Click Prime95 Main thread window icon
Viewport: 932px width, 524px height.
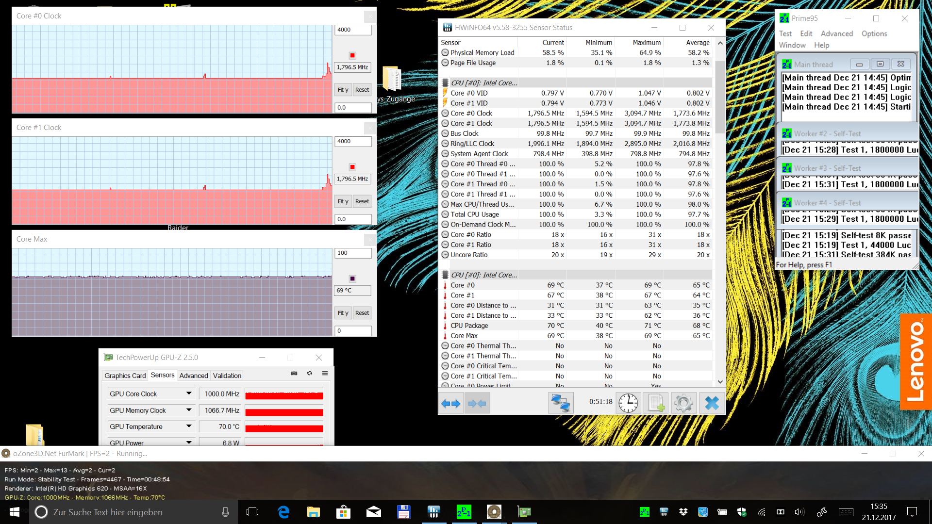click(x=786, y=64)
